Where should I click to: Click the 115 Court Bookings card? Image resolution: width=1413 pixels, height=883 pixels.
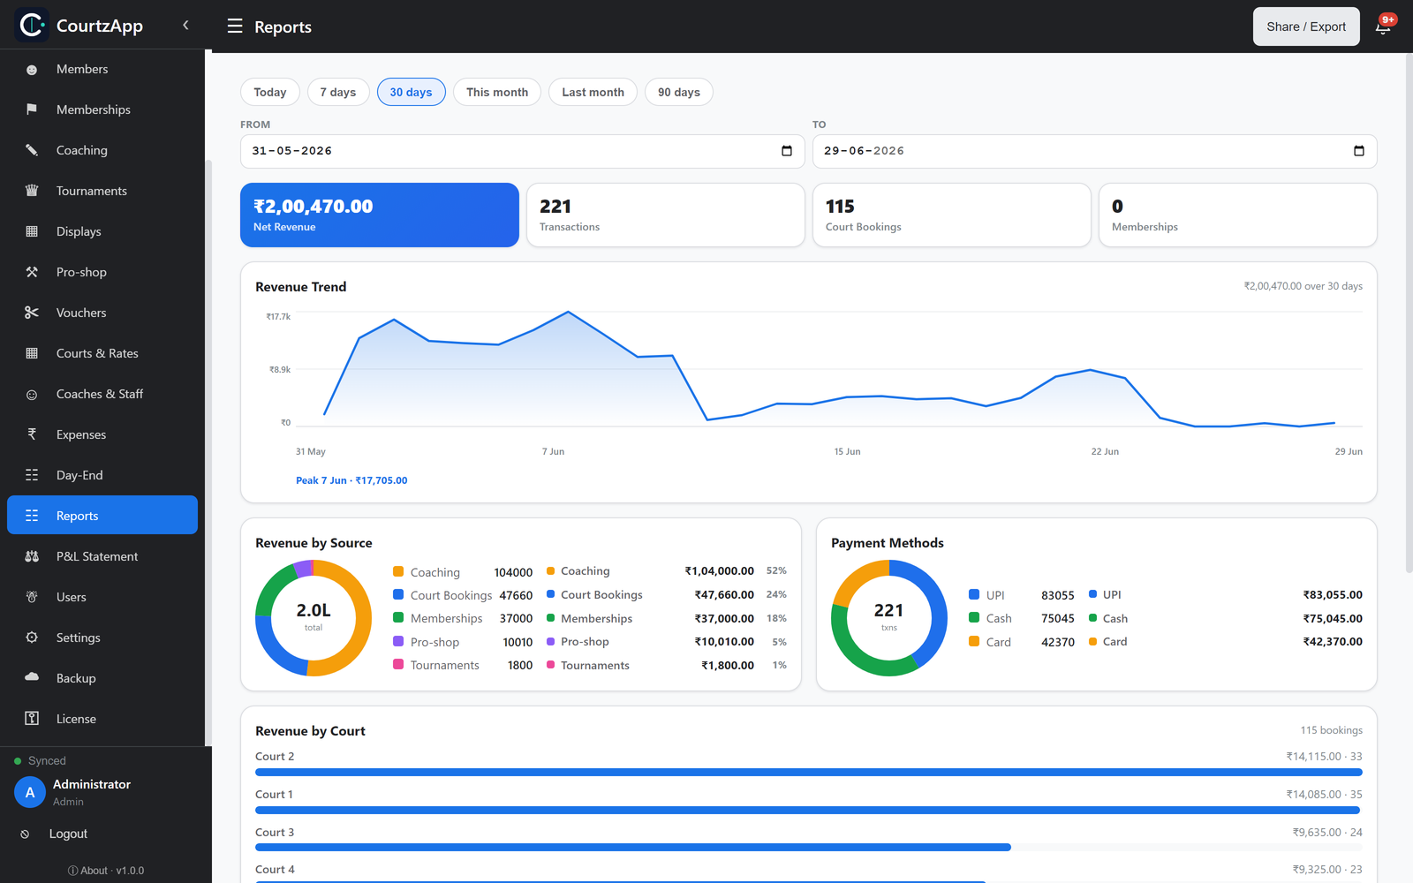coord(952,215)
